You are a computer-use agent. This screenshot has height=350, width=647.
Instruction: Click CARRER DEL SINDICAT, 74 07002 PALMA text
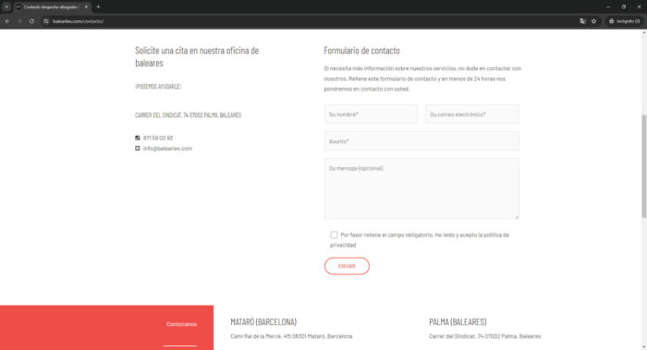189,115
